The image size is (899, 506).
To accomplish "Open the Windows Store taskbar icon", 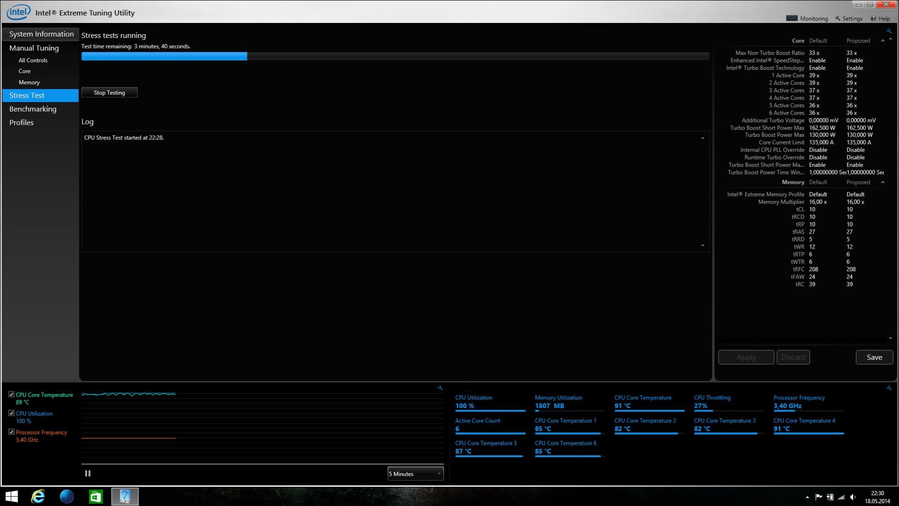I will pyautogui.click(x=96, y=496).
